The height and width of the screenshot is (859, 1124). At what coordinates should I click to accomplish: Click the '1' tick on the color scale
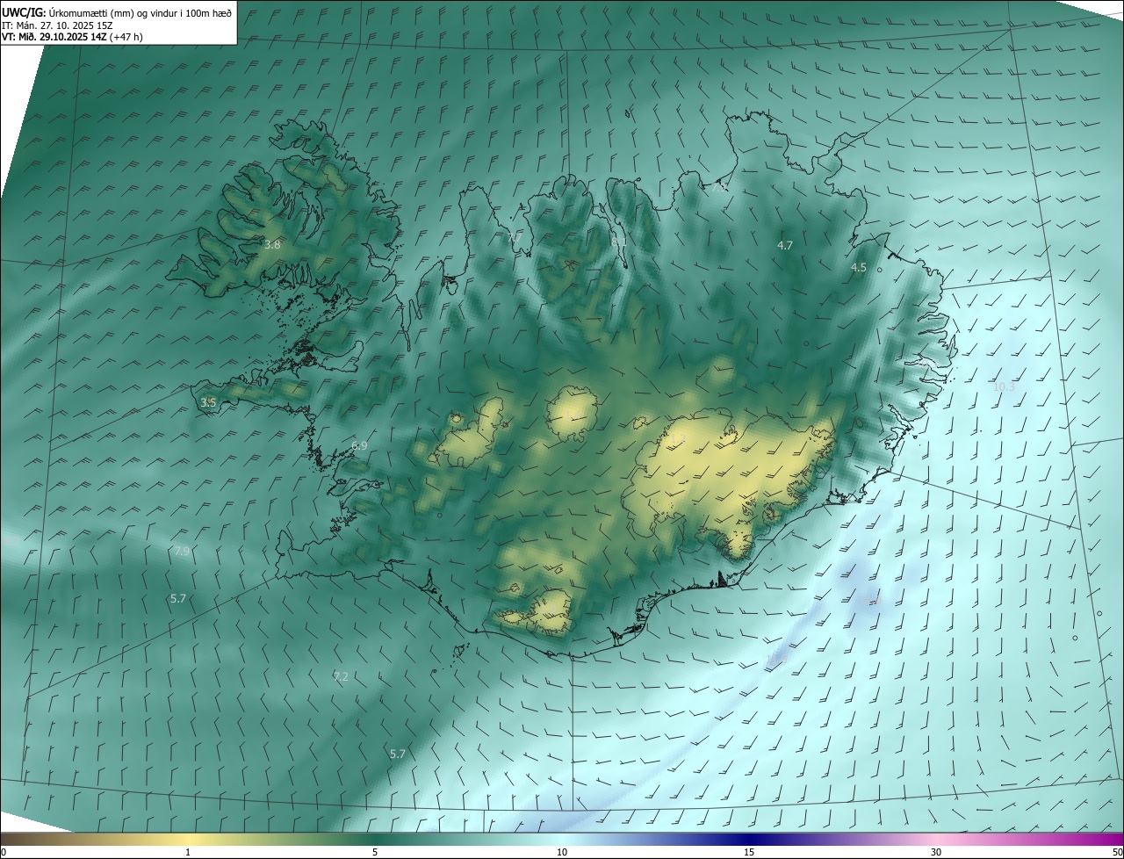pyautogui.click(x=188, y=853)
